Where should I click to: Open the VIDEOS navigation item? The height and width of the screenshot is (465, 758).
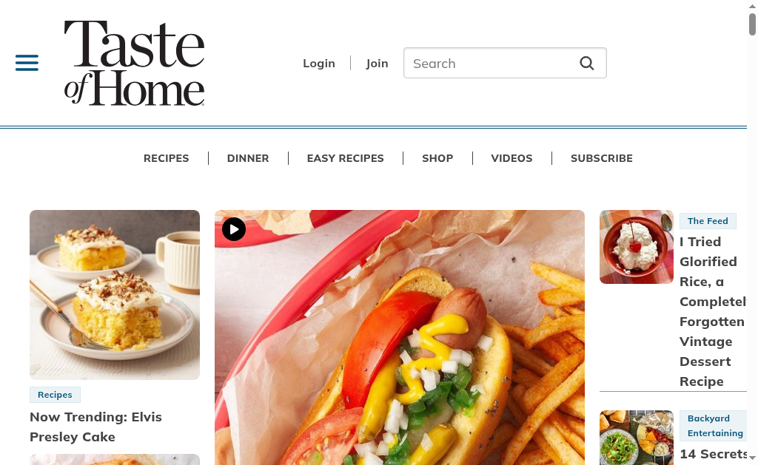(x=512, y=158)
